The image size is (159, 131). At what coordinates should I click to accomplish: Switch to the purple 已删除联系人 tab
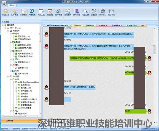click(117, 26)
